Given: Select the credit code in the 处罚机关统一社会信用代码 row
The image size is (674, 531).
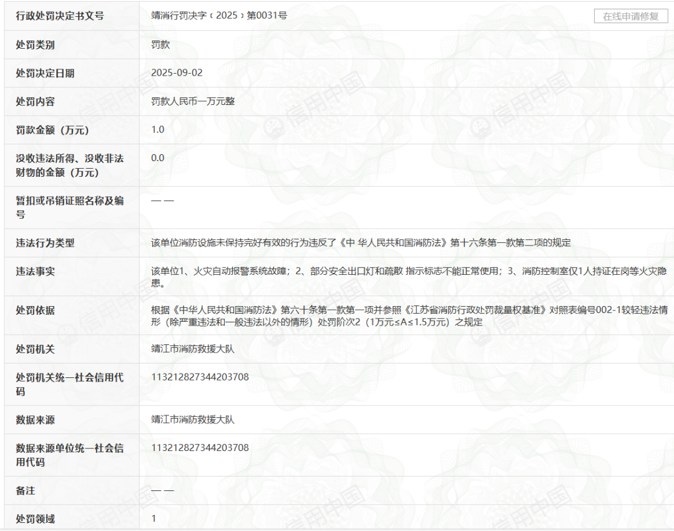Looking at the screenshot, I should pyautogui.click(x=200, y=377).
